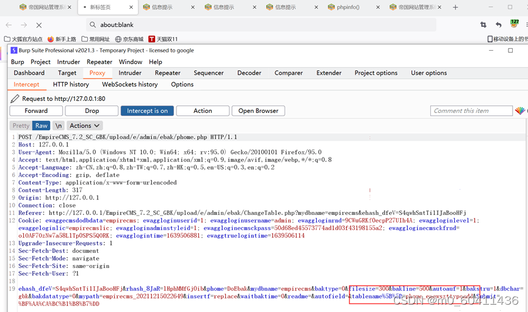Switch to the Target tab

[67, 73]
